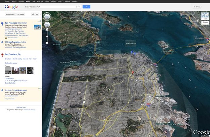Image resolution: width=210 pixels, height=137 pixels.
Task: Expand the More dropdown in top bar
Action: coord(75,1)
